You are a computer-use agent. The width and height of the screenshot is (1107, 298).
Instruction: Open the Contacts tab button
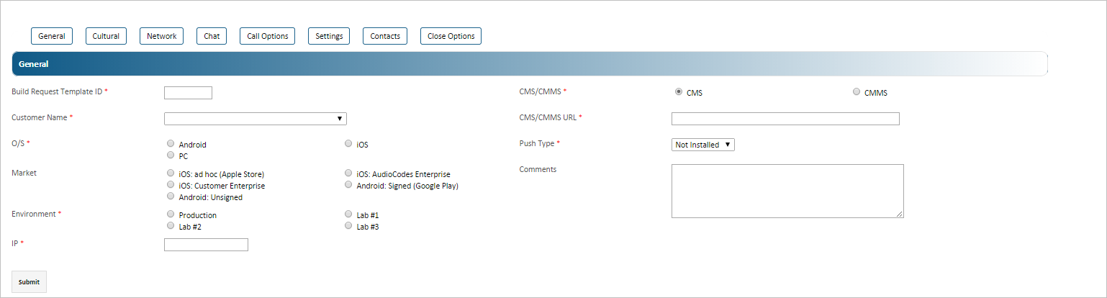[x=385, y=36]
